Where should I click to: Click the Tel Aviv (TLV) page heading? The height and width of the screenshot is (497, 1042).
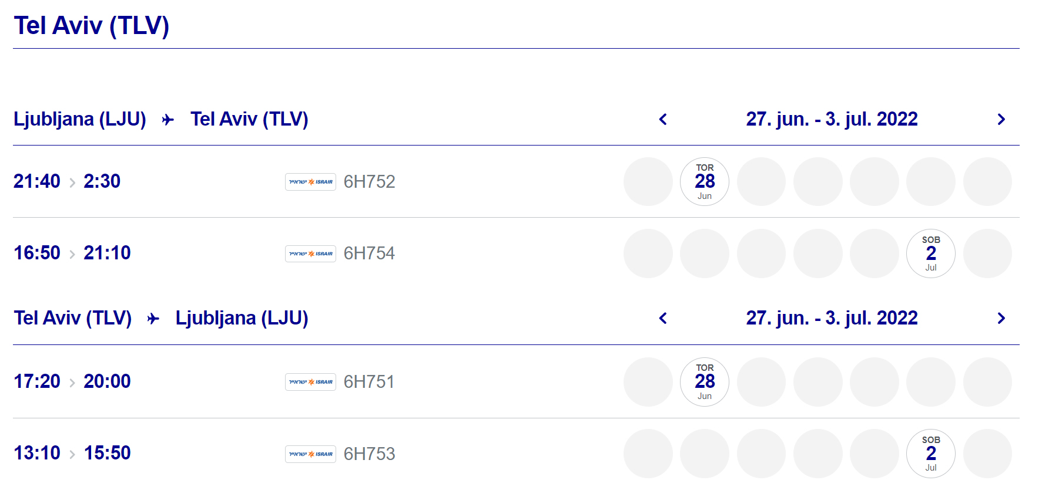[92, 26]
